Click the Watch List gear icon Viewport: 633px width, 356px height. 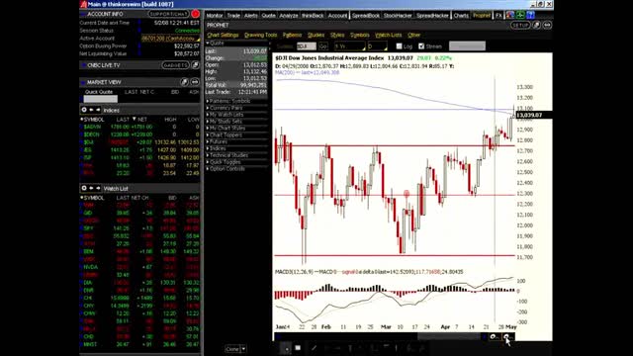[x=84, y=188]
